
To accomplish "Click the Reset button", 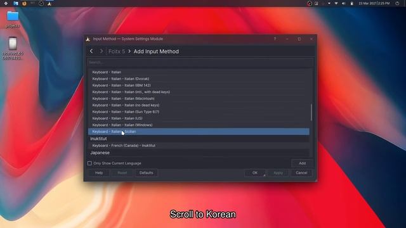I will point(122,173).
